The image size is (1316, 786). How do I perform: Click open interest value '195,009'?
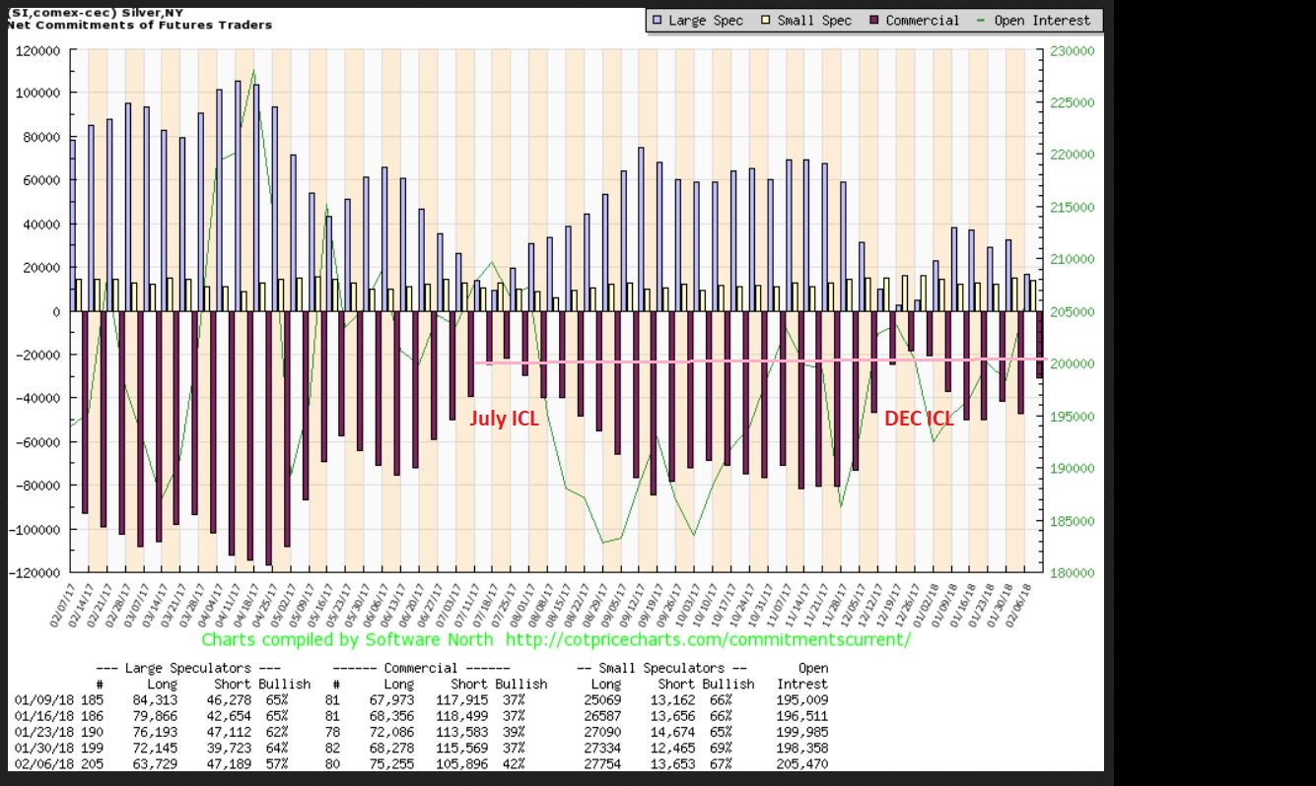[x=800, y=699]
